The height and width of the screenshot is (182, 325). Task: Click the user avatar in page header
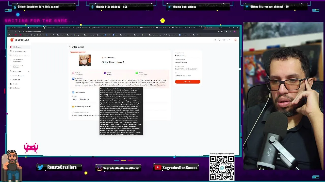pyautogui.click(x=235, y=40)
